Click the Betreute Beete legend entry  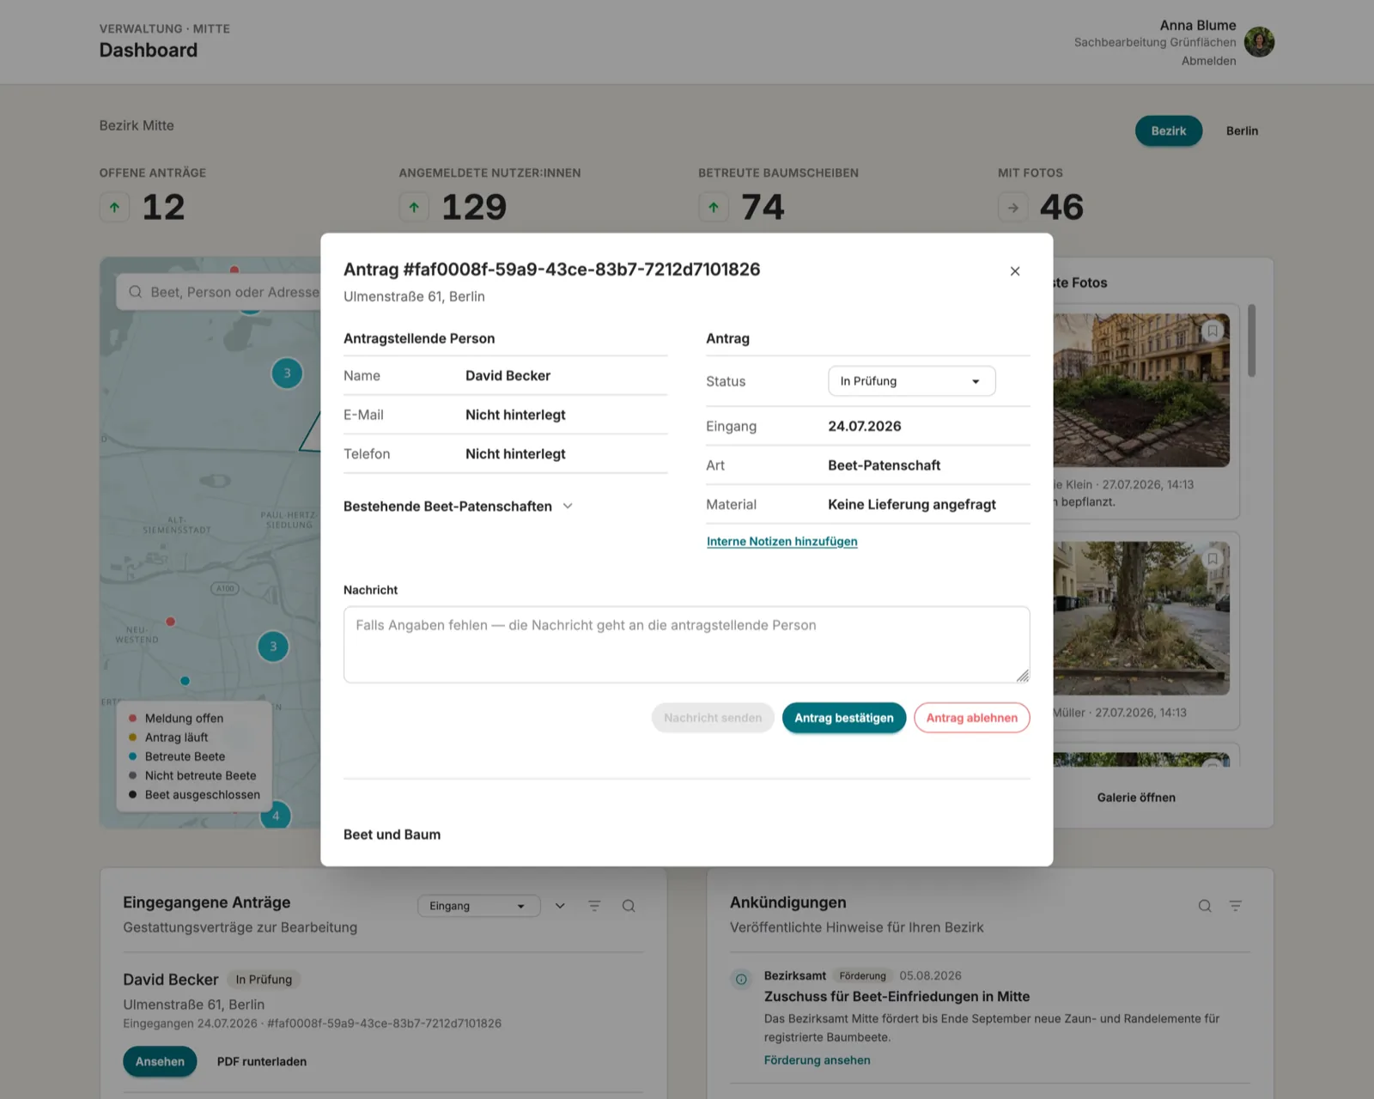coord(177,756)
